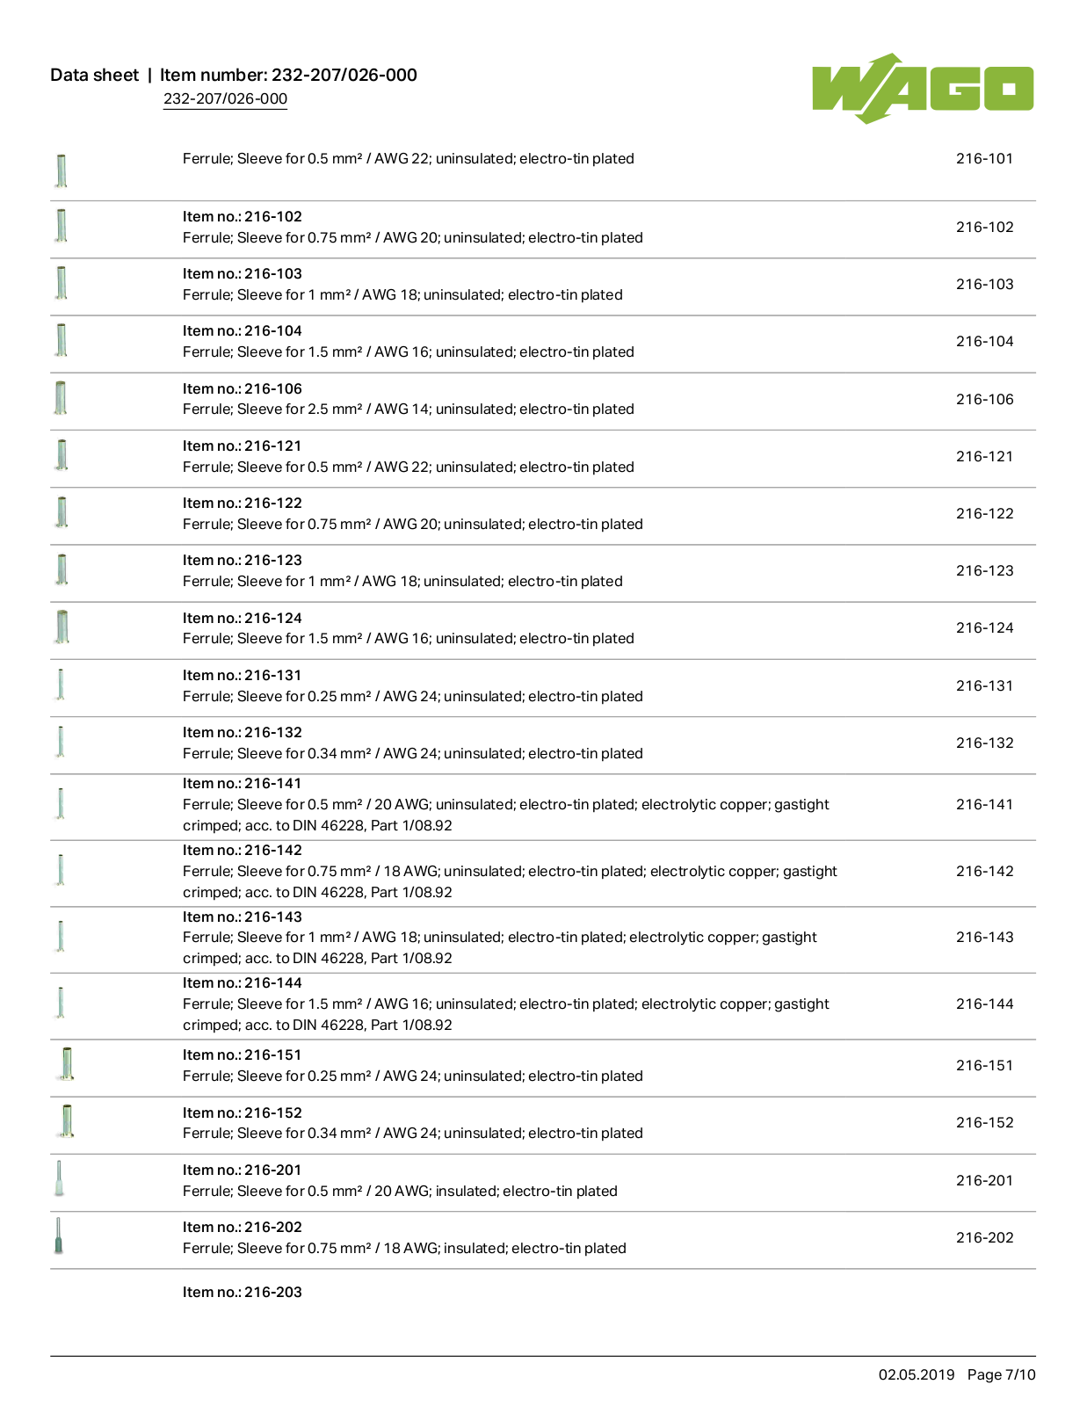
Task: Click the 216-201 insulated ferrule image
Action: [x=59, y=1178]
